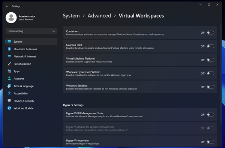The width and height of the screenshot is (225, 148).
Task: Click the Administrator profile avatar
Action: click(x=11, y=18)
